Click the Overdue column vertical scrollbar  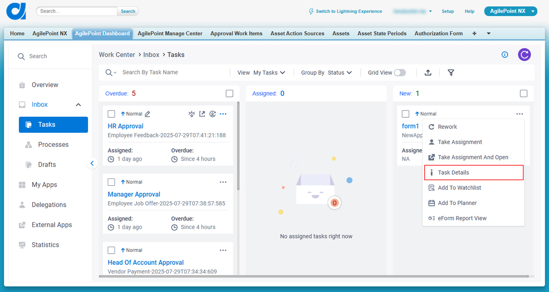pos(238,146)
